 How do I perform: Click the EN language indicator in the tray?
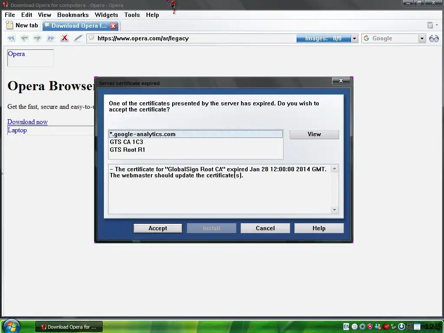click(x=346, y=326)
